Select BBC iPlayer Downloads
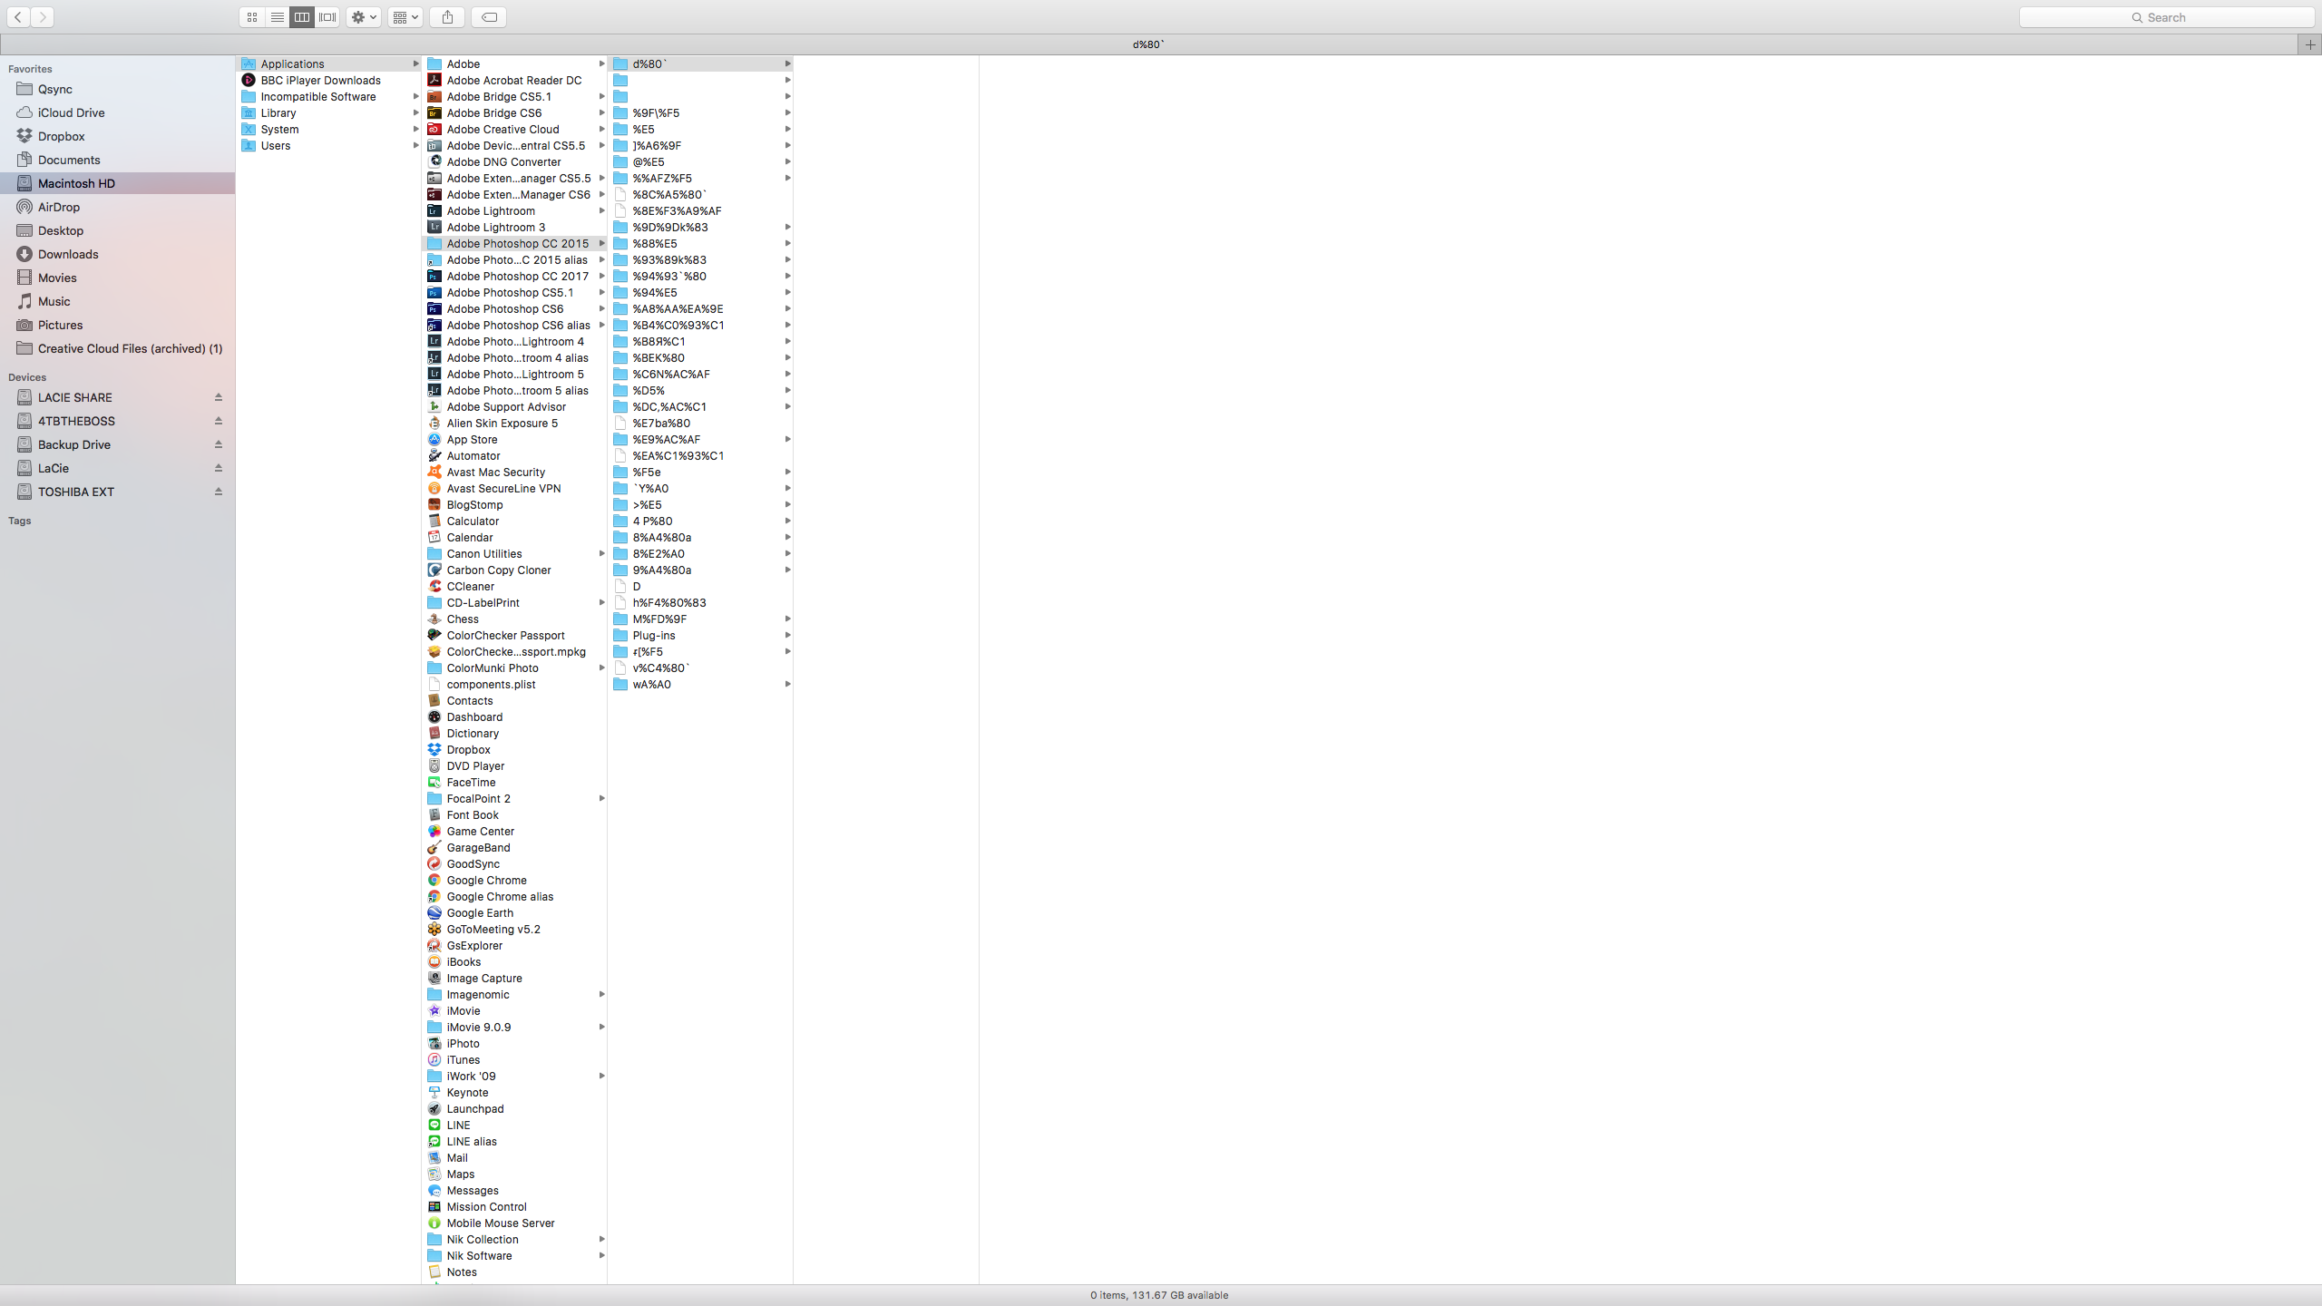2322x1306 pixels. point(321,80)
